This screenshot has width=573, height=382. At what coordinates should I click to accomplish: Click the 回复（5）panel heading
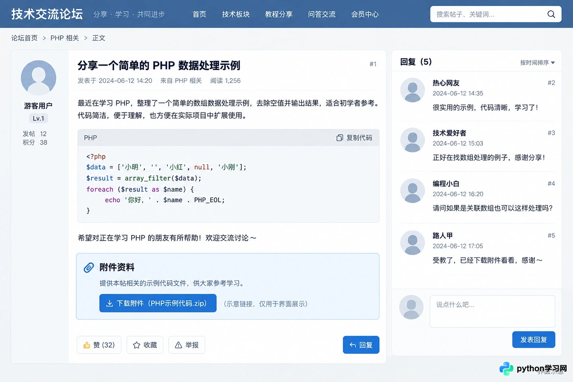coord(416,62)
